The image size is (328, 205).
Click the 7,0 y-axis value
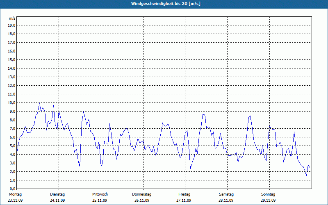pyautogui.click(x=12, y=128)
